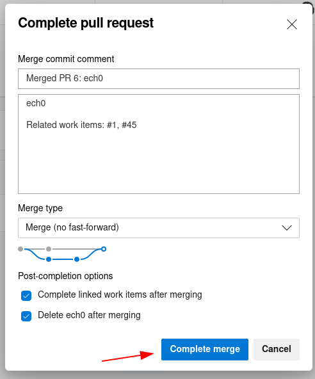
Task: Click the Complete merge button
Action: pos(205,350)
